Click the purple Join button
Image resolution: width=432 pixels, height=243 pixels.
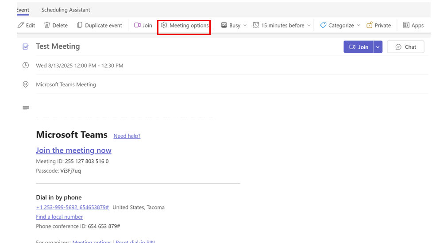[359, 47]
